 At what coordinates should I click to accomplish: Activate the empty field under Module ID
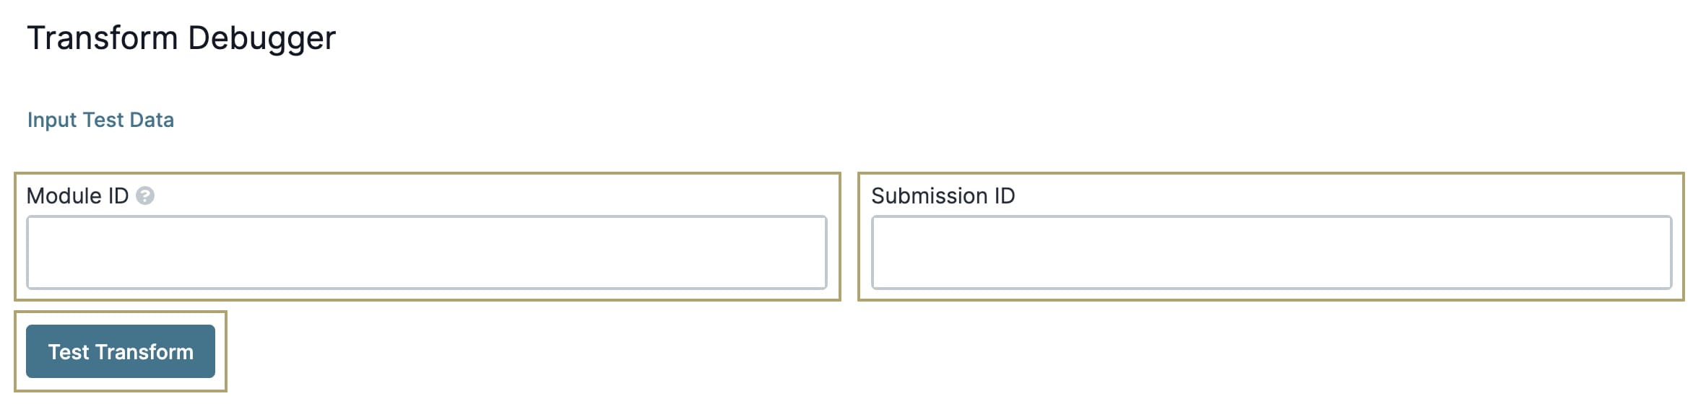pyautogui.click(x=427, y=252)
